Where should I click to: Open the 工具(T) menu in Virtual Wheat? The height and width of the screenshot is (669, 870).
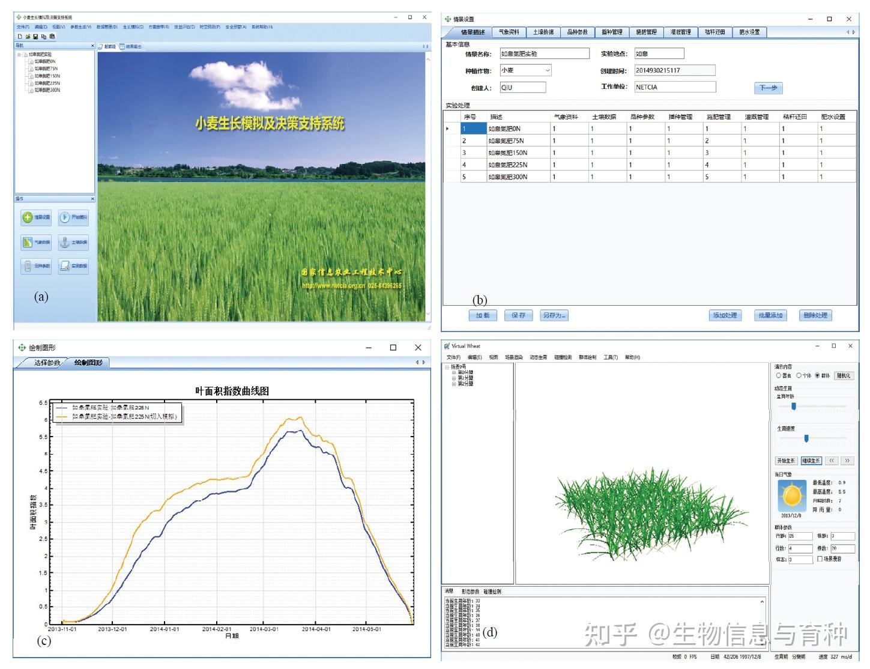click(x=611, y=357)
